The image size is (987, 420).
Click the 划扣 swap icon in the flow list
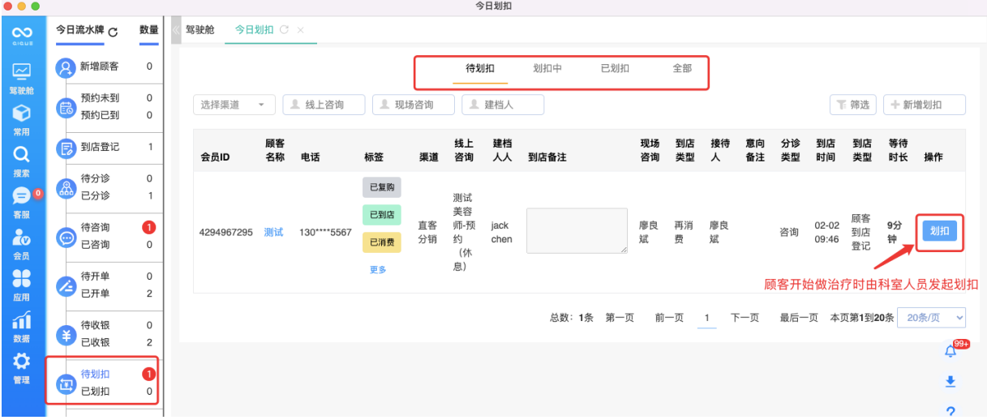66,384
